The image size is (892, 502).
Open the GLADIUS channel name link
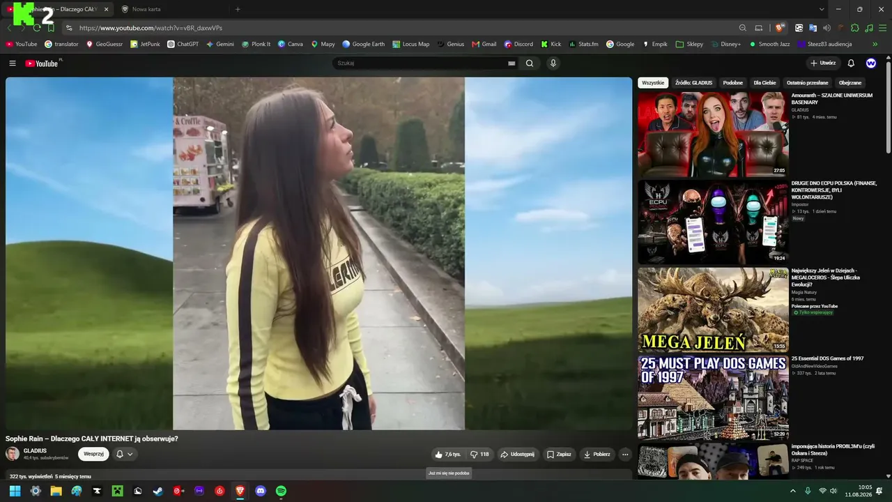[35, 451]
